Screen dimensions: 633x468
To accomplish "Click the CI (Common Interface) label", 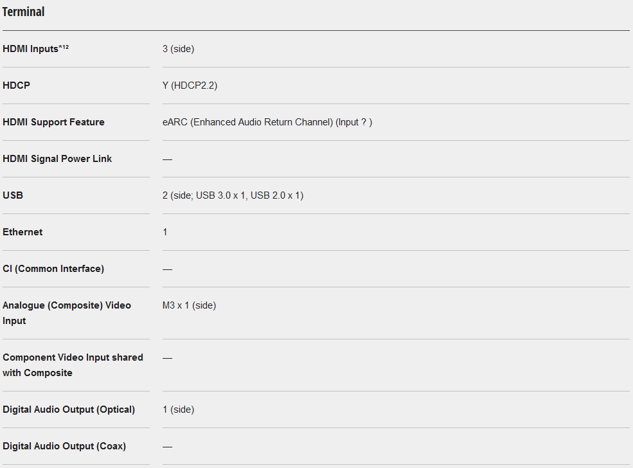I will click(x=53, y=269).
